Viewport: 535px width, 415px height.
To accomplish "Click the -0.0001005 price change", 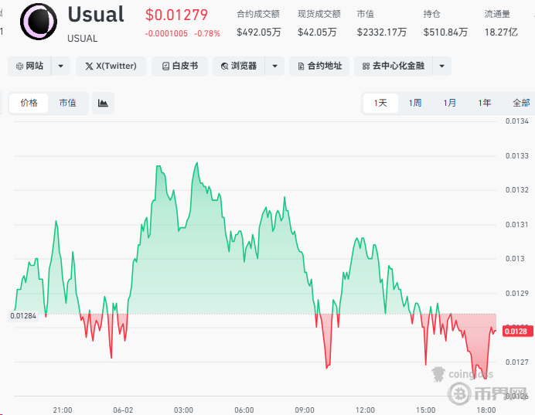I will click(x=166, y=33).
